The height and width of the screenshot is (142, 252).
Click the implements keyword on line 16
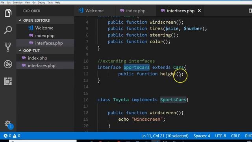coord(145,100)
